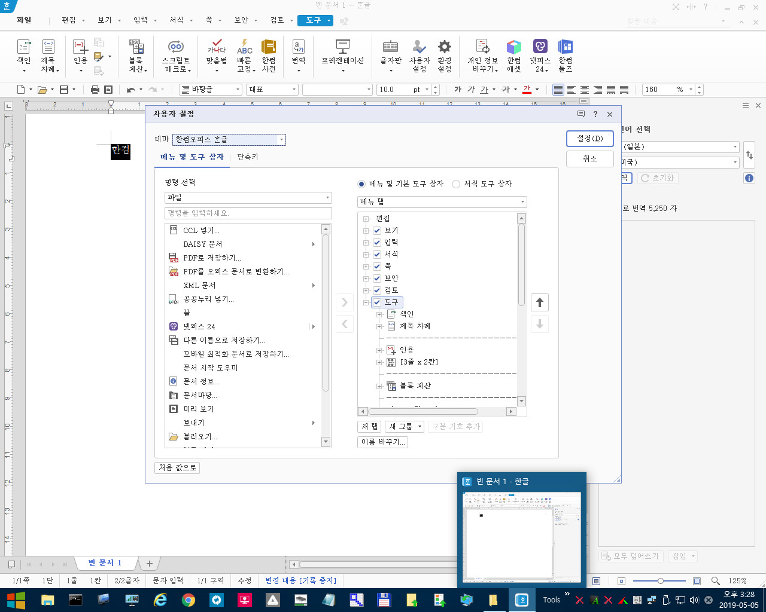Expand the 제목 차례 tree node
This screenshot has height=612, width=766.
(379, 326)
